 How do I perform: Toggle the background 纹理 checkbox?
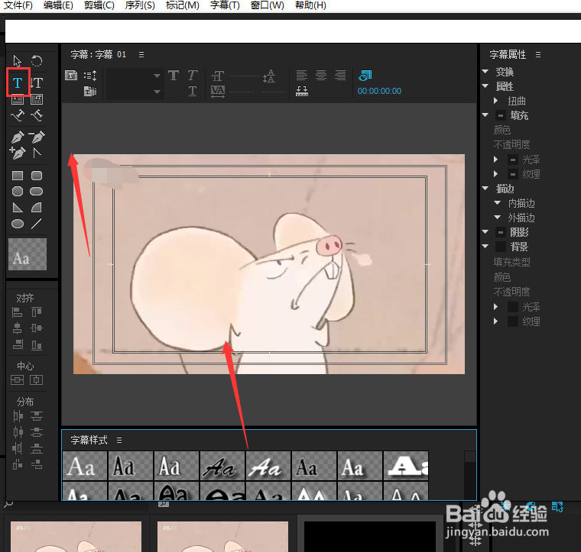tap(513, 321)
